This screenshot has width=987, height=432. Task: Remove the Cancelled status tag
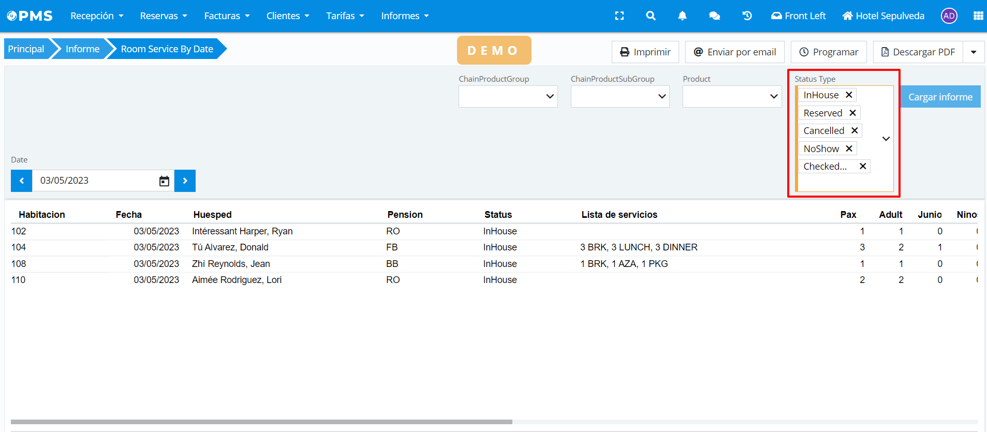[x=855, y=130]
